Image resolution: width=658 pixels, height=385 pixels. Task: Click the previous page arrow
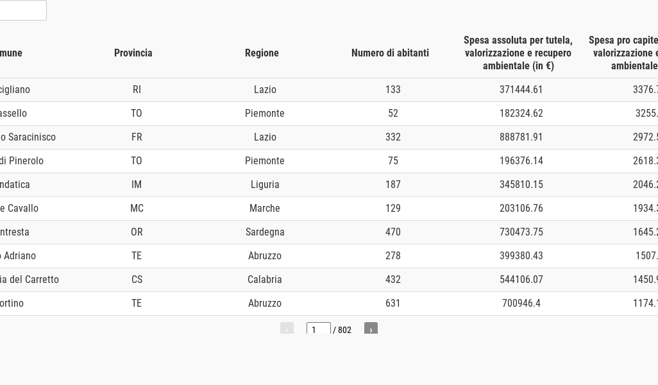coord(287,329)
